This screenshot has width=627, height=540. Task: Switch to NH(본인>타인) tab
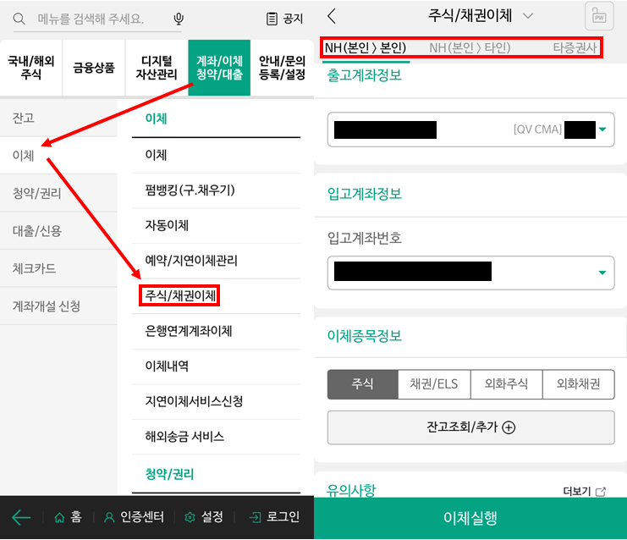(470, 48)
